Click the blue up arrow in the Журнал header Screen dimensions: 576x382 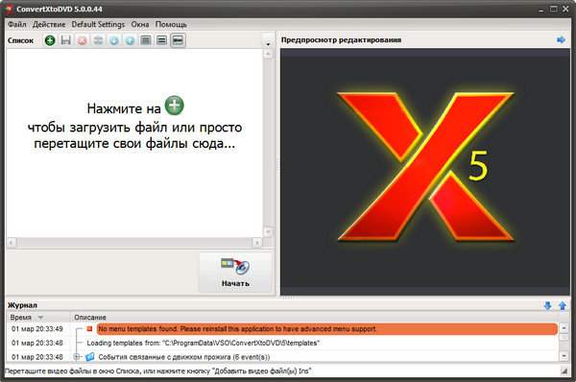[563, 305]
